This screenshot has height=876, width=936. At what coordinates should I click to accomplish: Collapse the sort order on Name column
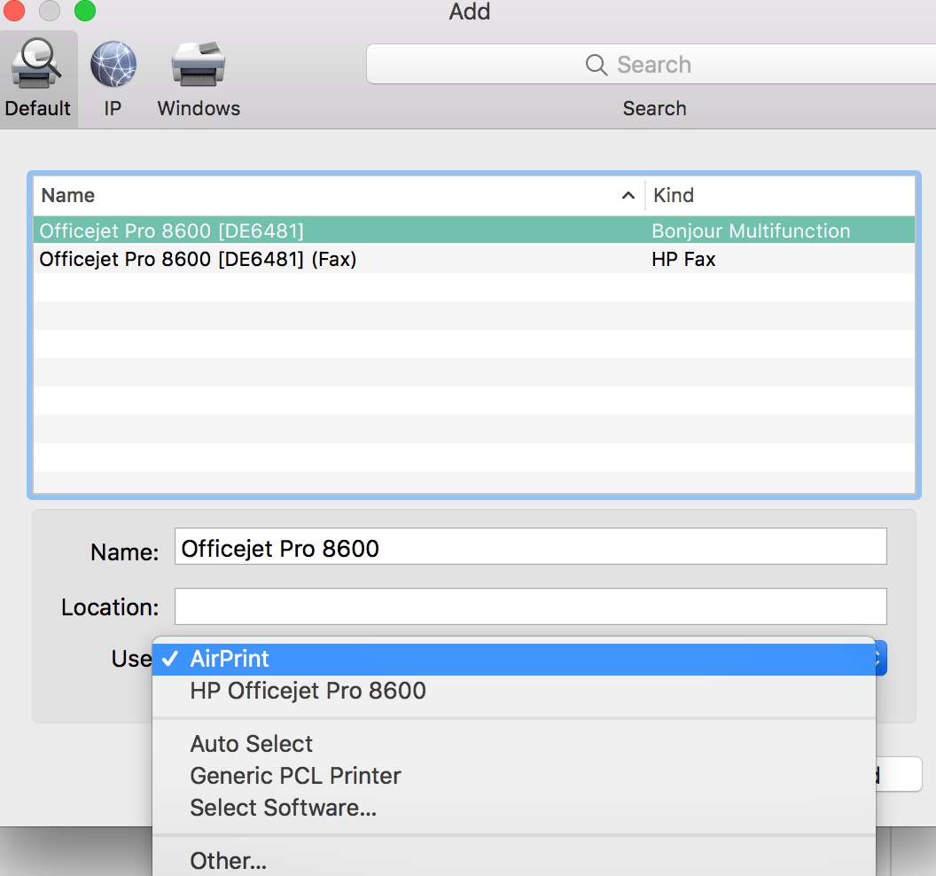628,195
